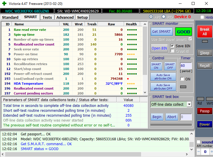Screen dimensions: 213x157
Task: Decrease API number with minus button
Action: (199, 152)
